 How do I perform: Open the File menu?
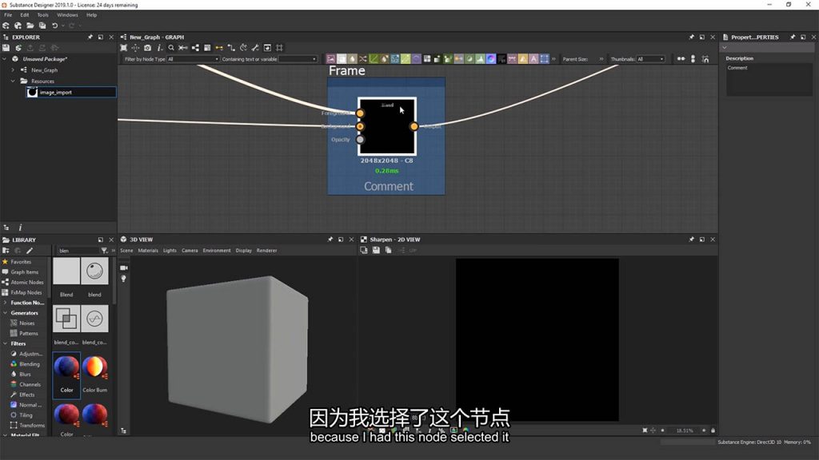(8, 15)
